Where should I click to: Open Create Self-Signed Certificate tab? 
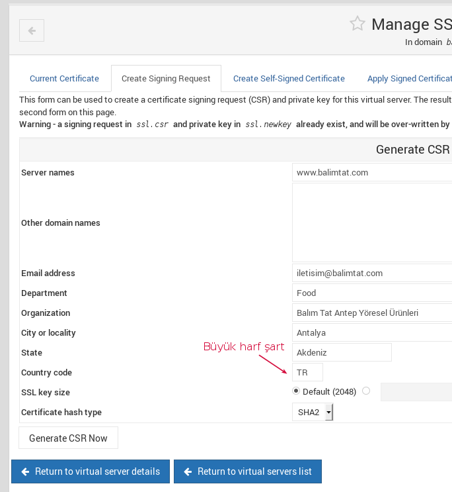click(289, 79)
